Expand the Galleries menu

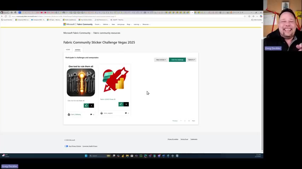point(106,24)
